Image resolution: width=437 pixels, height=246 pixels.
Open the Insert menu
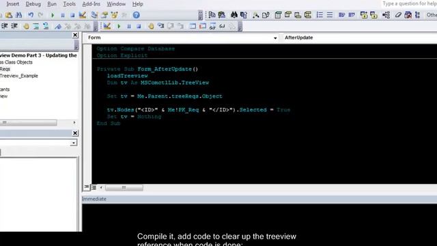(13, 4)
